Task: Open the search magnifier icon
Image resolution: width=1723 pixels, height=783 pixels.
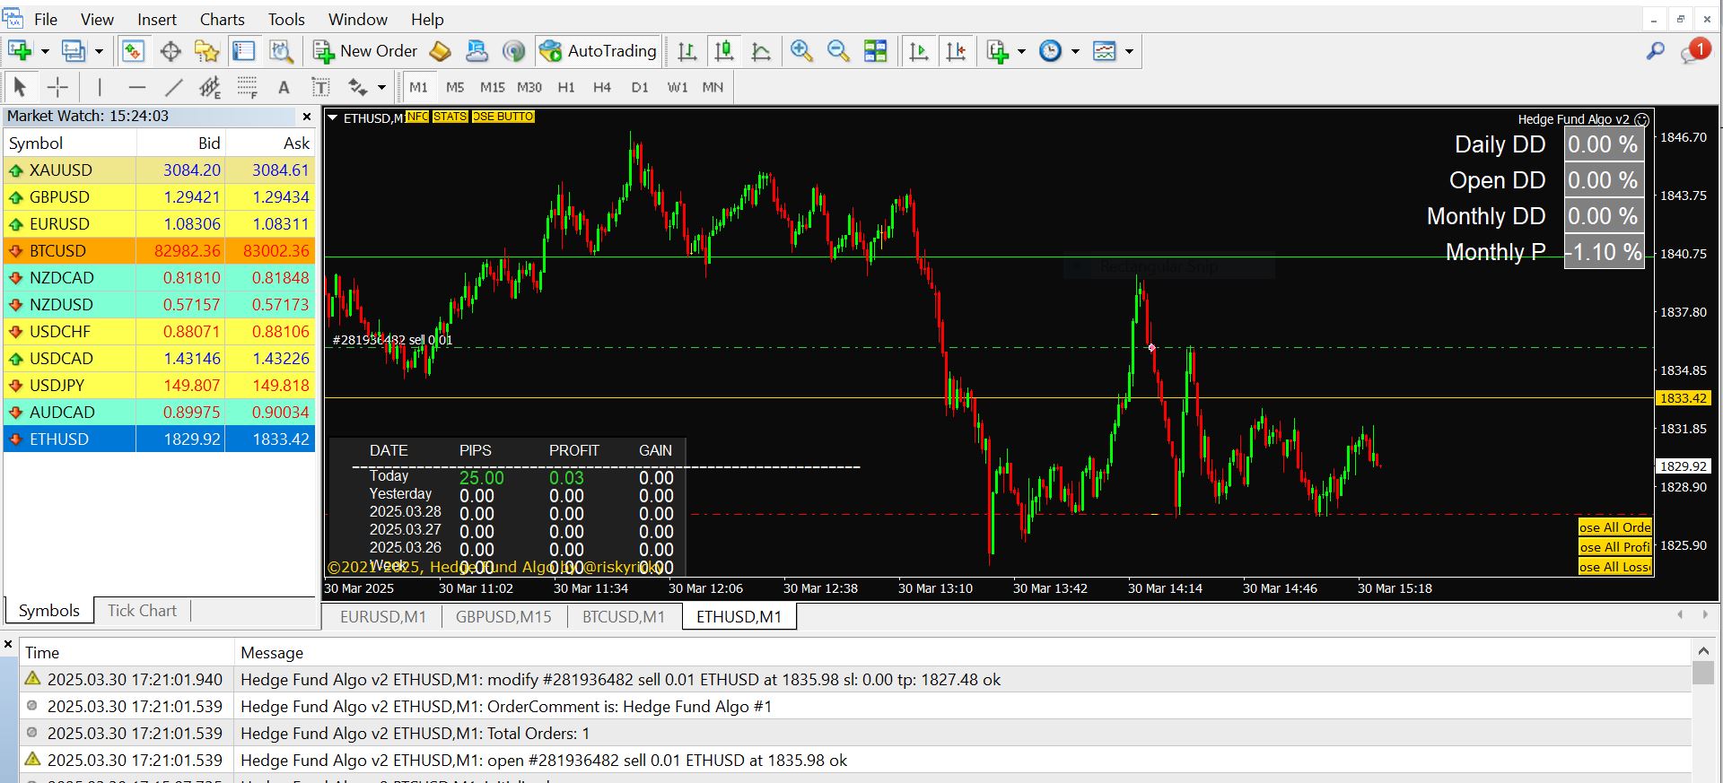Action: pyautogui.click(x=1655, y=51)
